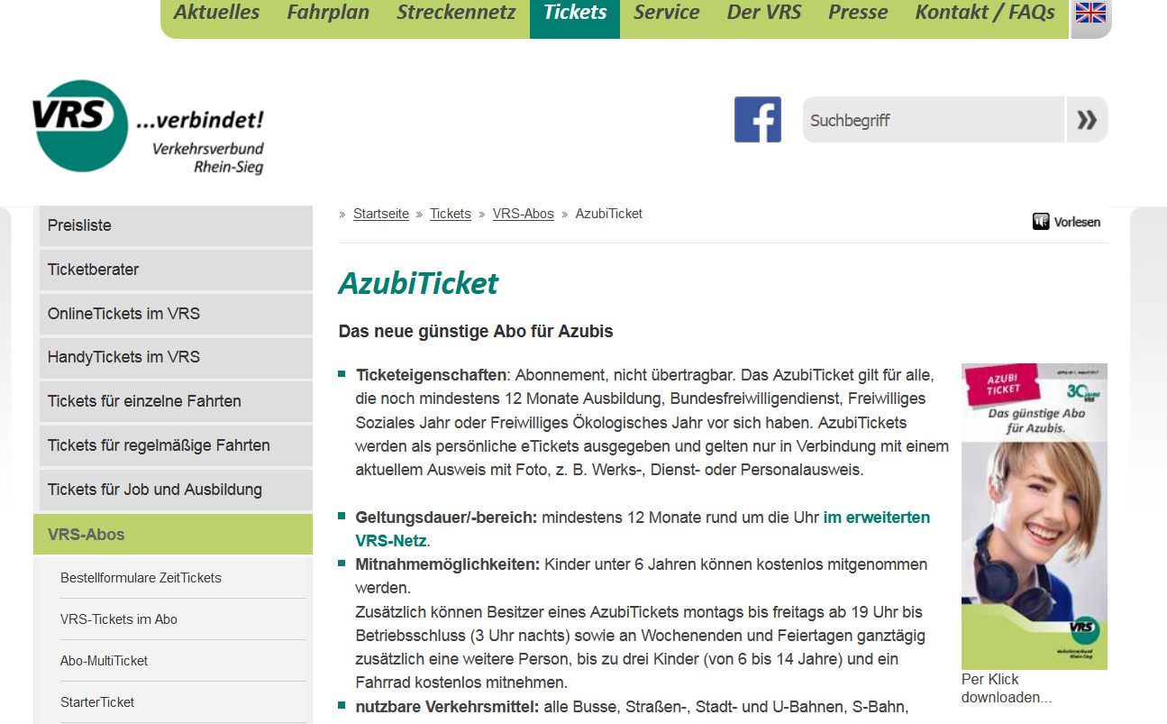Click the Vorlesen read-aloud link text

[x=1077, y=222]
